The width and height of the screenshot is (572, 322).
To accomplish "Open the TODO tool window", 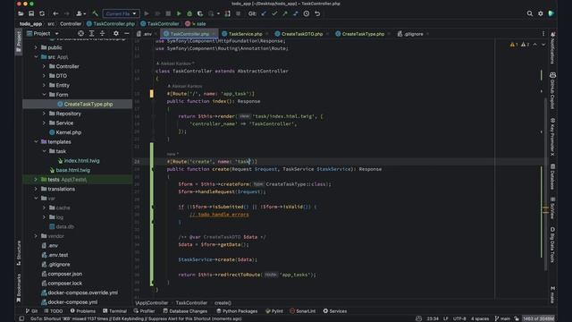I will pyautogui.click(x=54, y=311).
